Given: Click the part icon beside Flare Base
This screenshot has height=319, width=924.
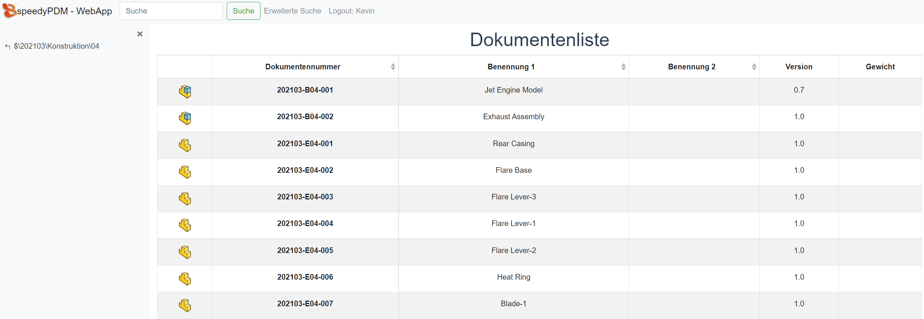Looking at the screenshot, I should tap(185, 172).
